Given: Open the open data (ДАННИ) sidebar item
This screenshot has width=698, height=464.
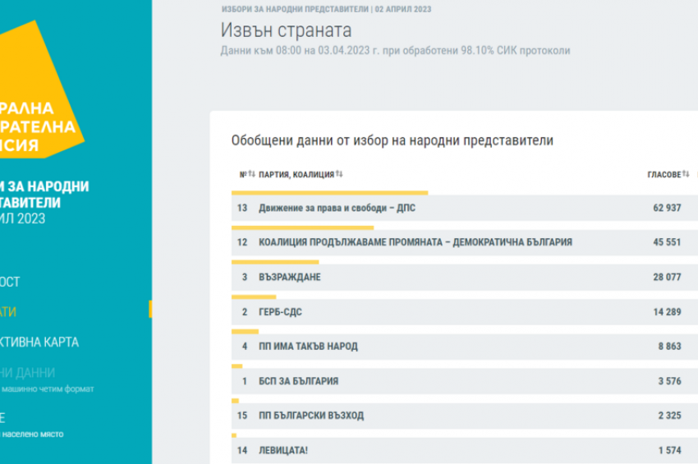Looking at the screenshot, I should pos(30,372).
